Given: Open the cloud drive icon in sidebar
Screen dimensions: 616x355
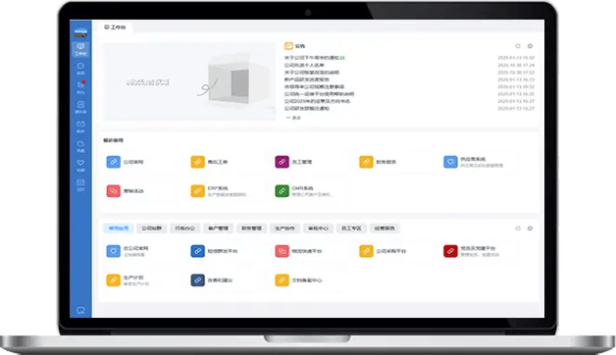Looking at the screenshot, I should pos(80,146).
